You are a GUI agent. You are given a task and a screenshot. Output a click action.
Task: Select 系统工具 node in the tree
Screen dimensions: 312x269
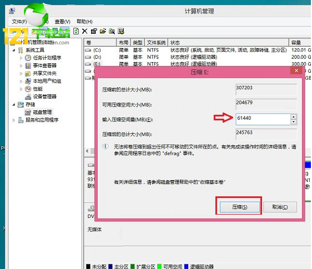point(35,50)
